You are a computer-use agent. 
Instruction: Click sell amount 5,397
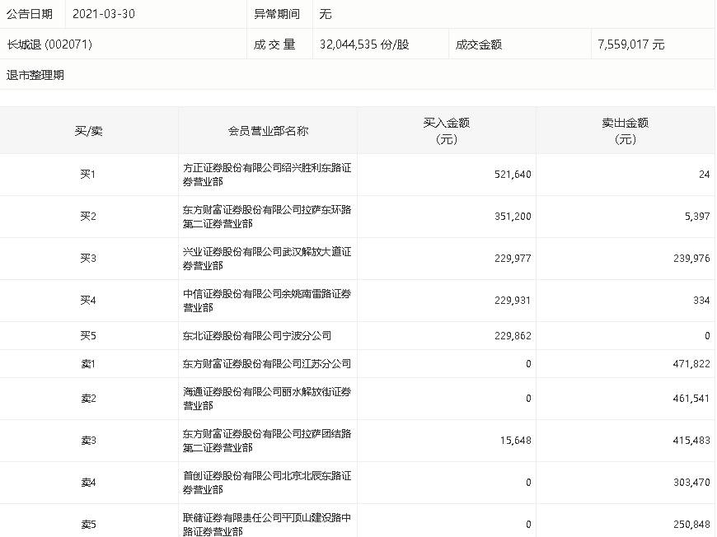click(697, 217)
